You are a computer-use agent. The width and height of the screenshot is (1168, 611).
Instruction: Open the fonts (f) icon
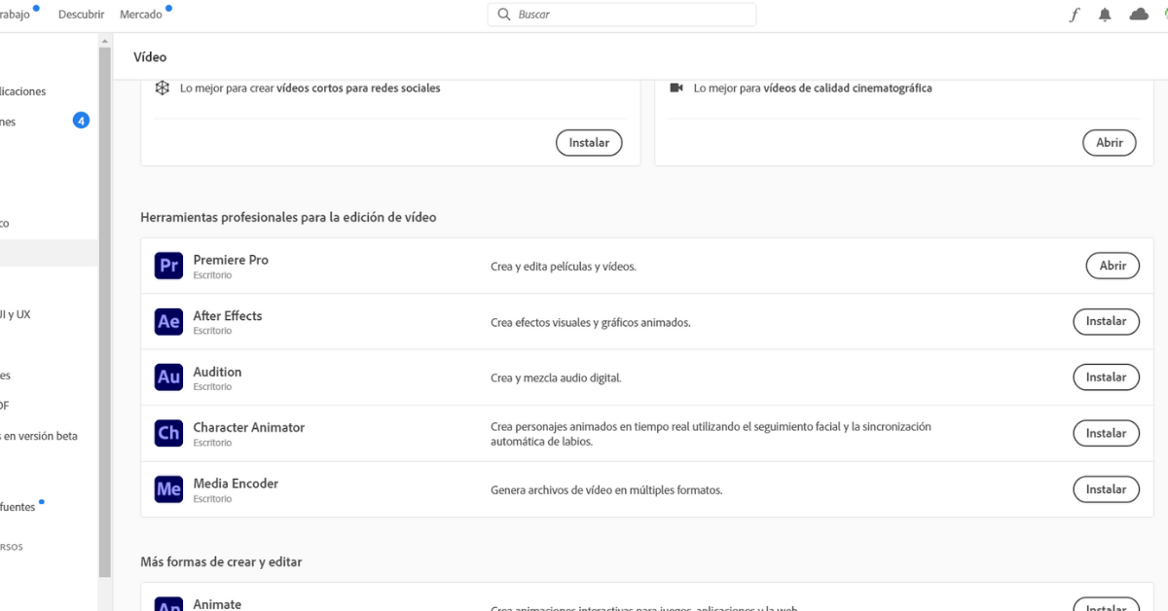tap(1075, 15)
